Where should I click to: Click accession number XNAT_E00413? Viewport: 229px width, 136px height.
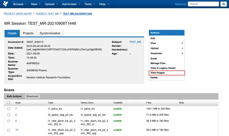point(35,42)
